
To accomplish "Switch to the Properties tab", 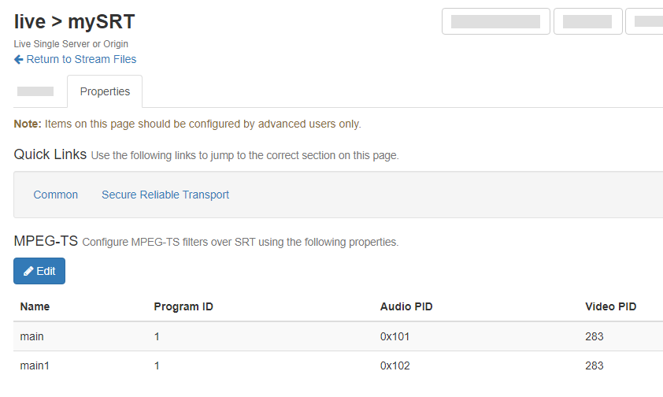I will pos(105,91).
